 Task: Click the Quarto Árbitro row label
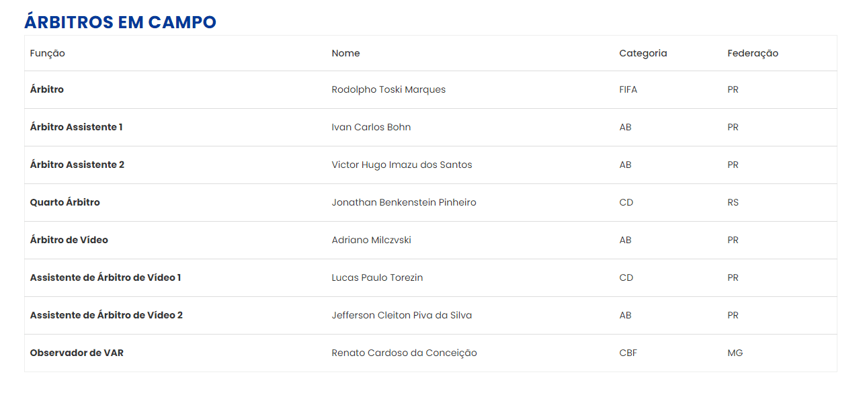tap(65, 202)
